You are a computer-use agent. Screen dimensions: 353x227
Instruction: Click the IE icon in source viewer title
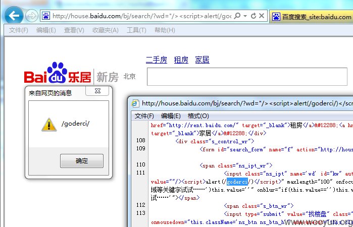(135, 103)
